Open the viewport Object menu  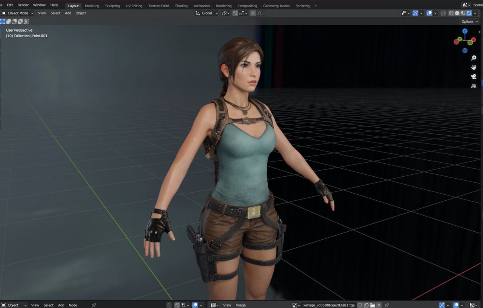[x=81, y=13]
